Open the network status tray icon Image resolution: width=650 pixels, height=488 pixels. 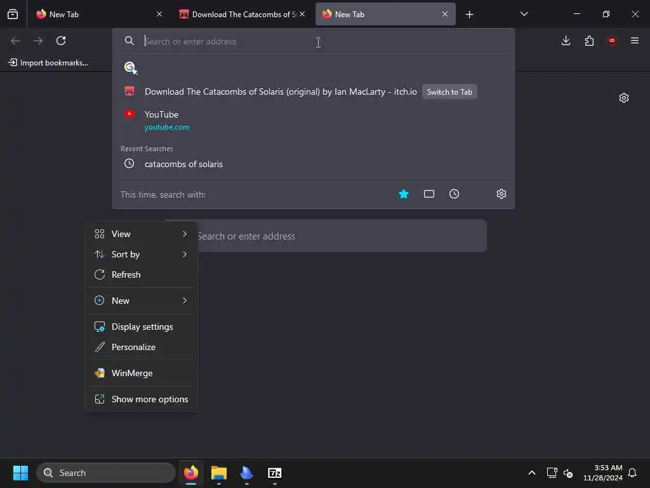click(x=552, y=473)
